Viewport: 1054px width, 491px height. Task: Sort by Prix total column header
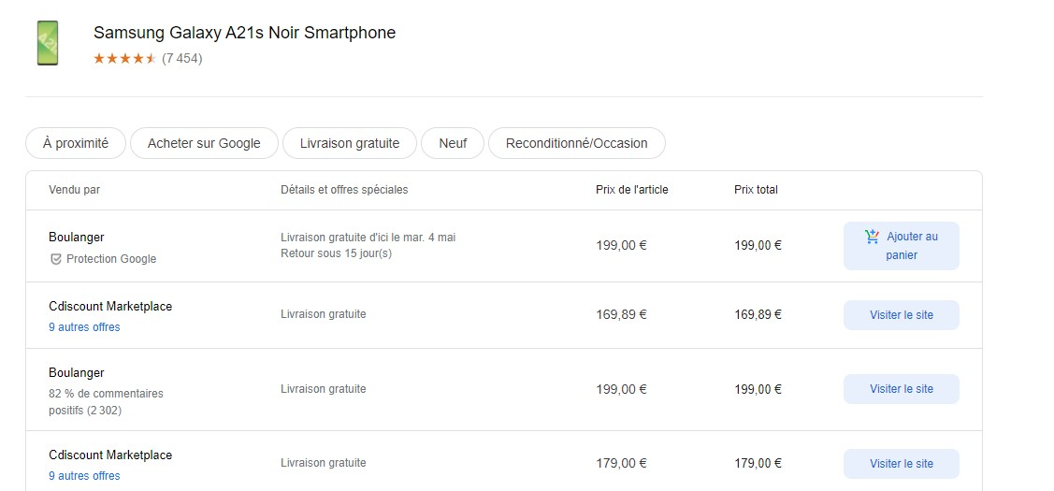[x=756, y=190]
